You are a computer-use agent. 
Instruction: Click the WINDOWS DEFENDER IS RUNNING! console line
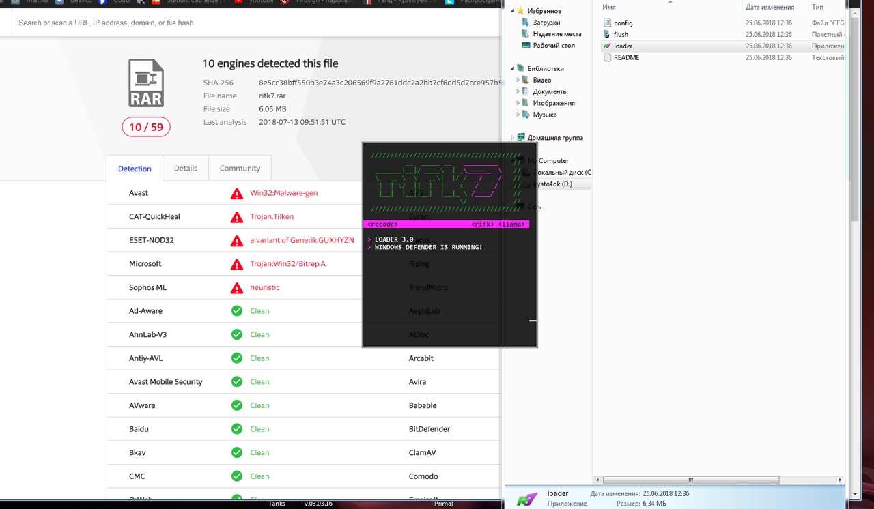click(x=429, y=247)
